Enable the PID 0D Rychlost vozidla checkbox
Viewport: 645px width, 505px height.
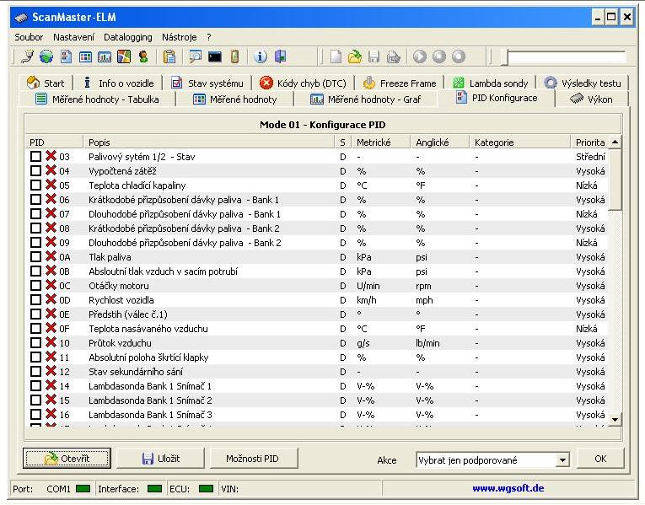tap(35, 300)
